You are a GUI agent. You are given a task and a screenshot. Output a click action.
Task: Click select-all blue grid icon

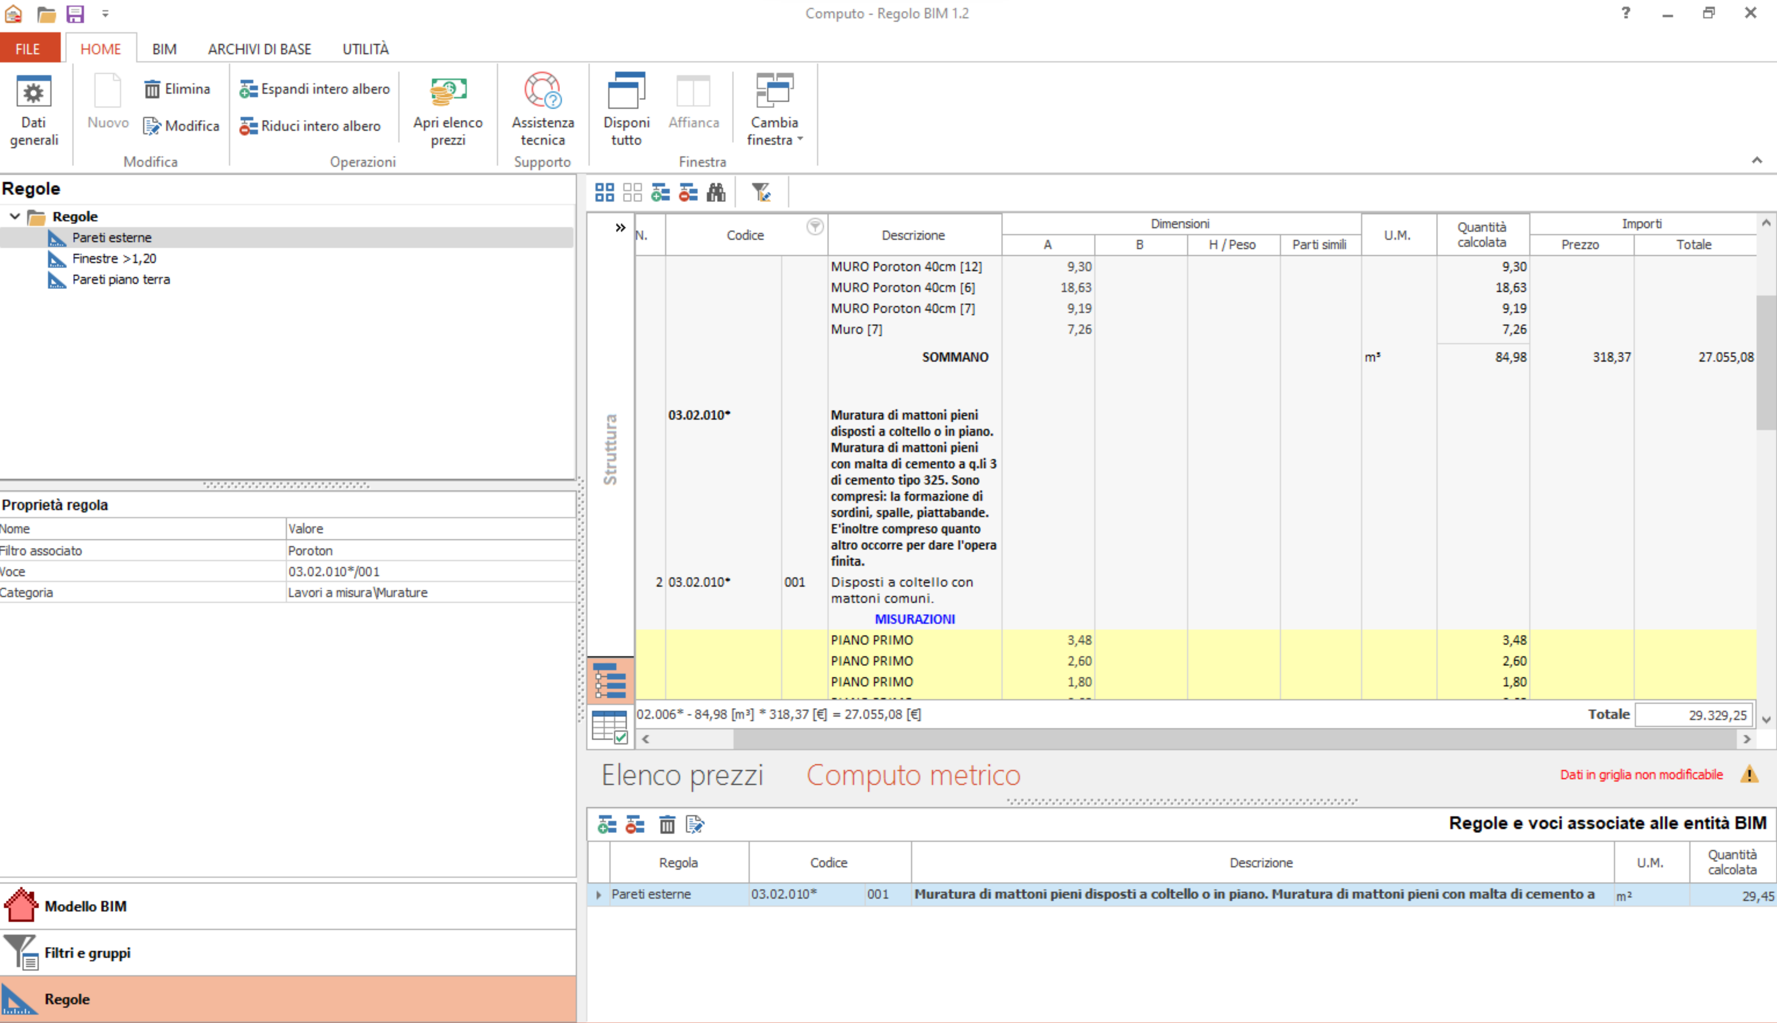click(x=604, y=192)
